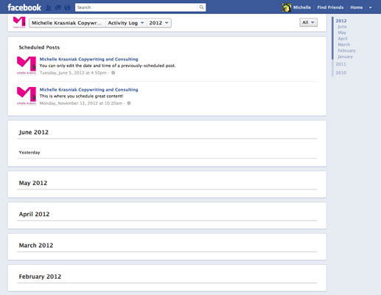Open the messages icon in header

(x=58, y=7)
